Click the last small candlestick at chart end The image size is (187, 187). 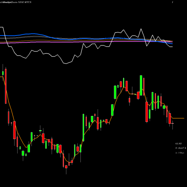(173, 123)
